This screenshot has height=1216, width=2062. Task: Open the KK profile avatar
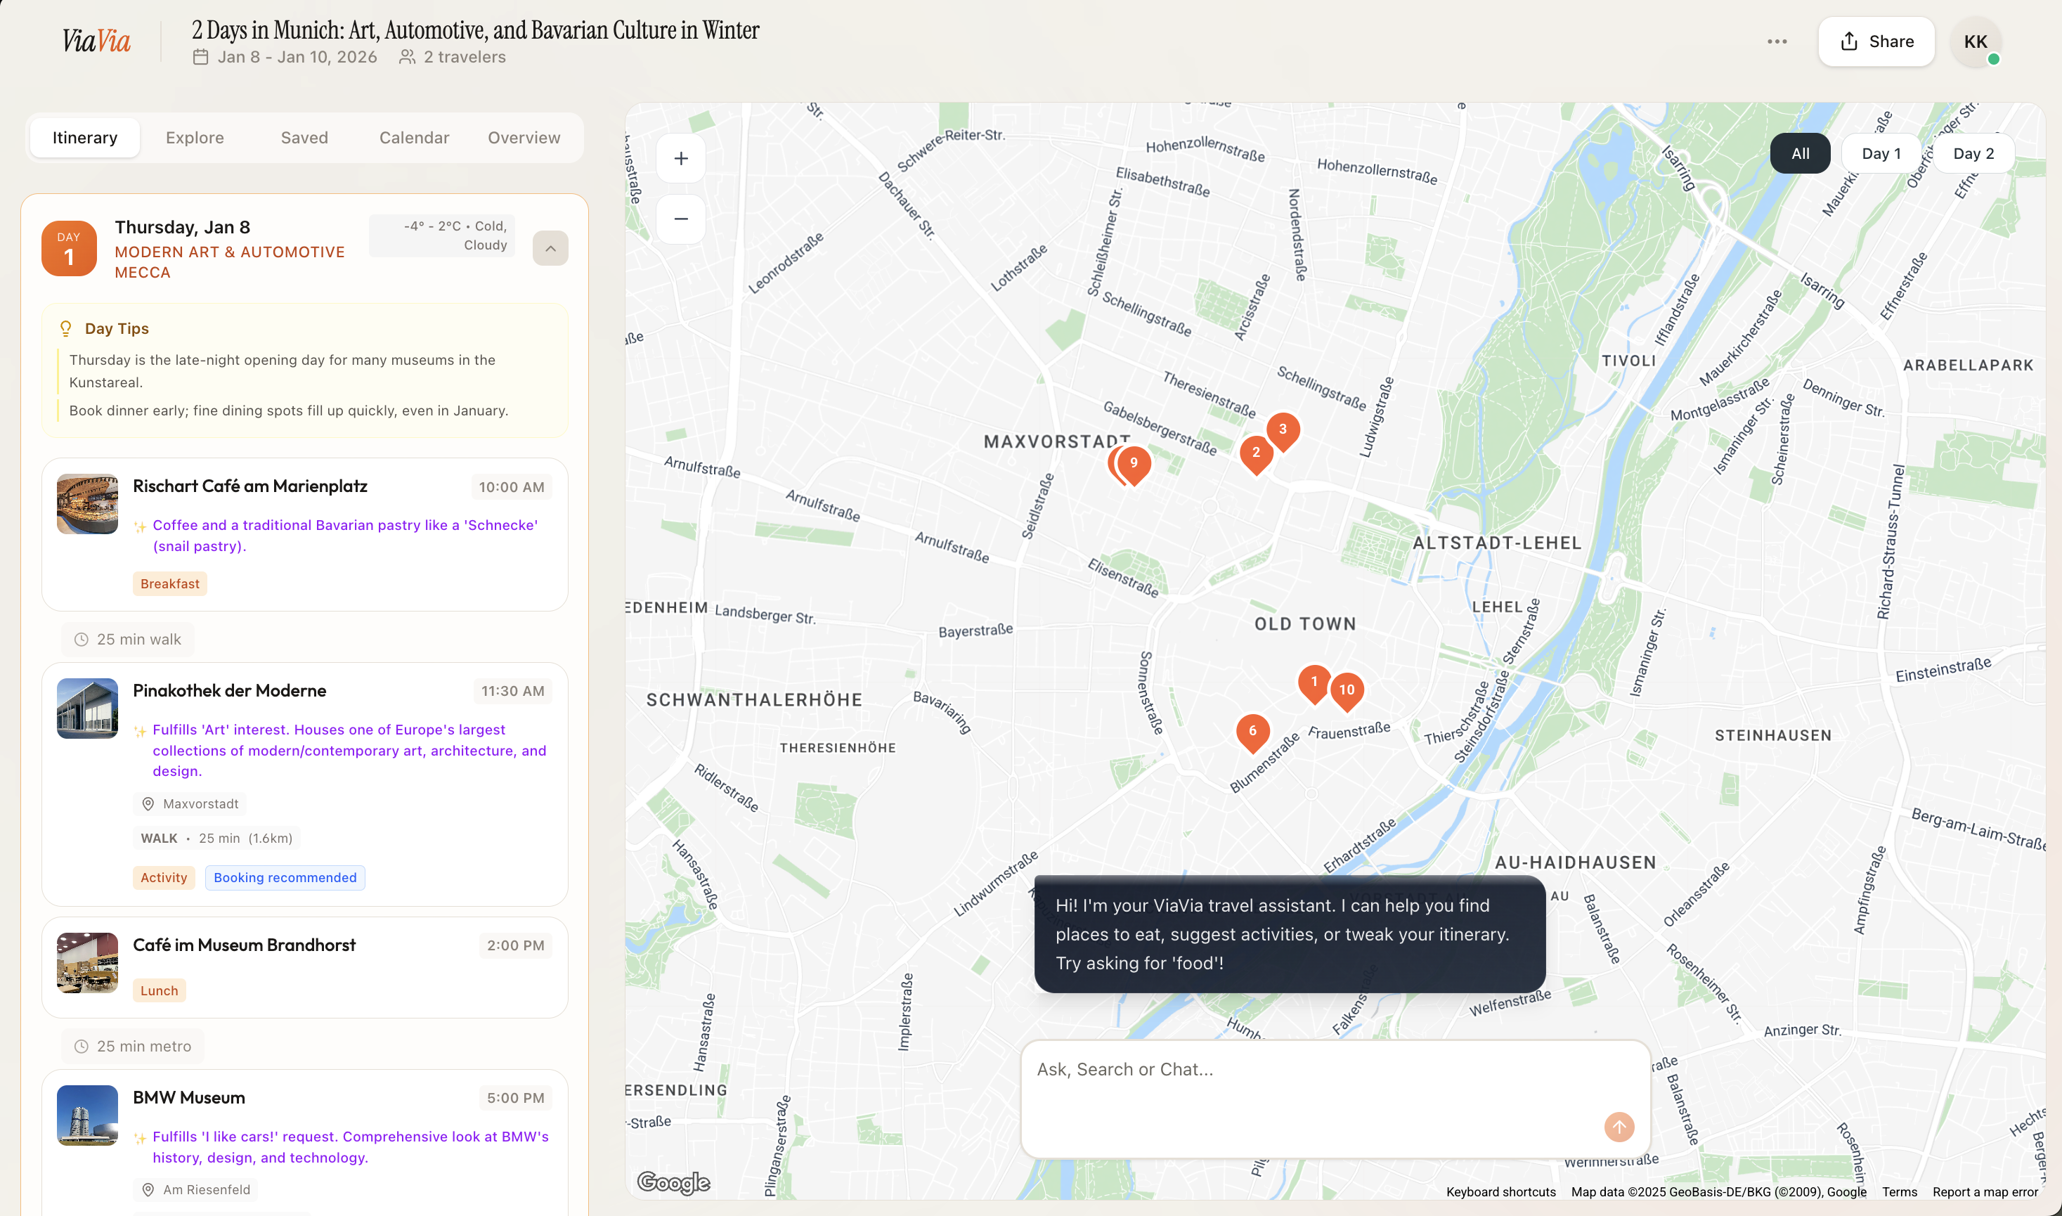pyautogui.click(x=1974, y=41)
